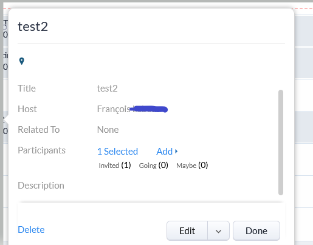
Task: Show Going (0) participants
Action: (153, 166)
